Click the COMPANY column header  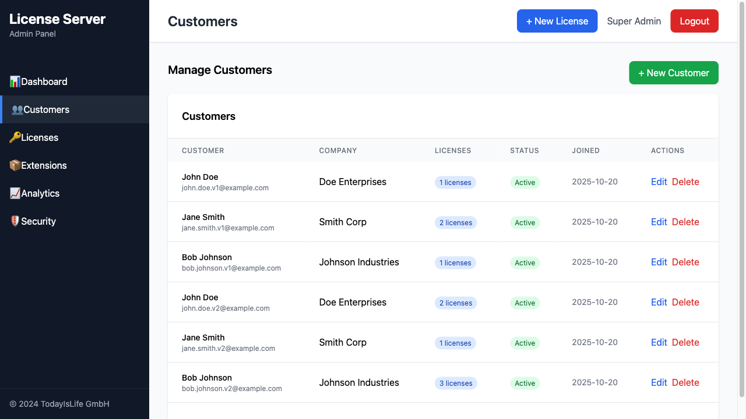pyautogui.click(x=338, y=150)
